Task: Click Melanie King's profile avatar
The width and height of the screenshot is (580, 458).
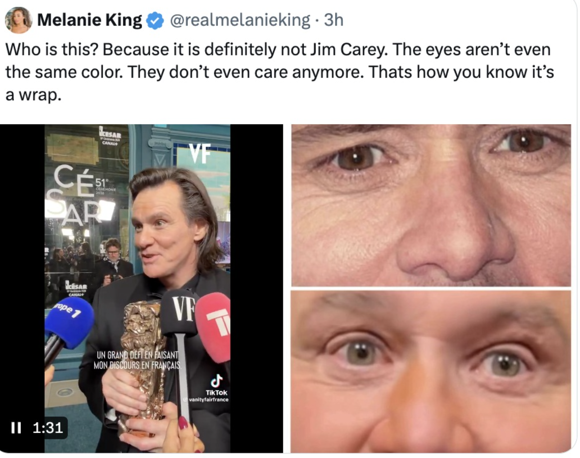Action: [19, 20]
